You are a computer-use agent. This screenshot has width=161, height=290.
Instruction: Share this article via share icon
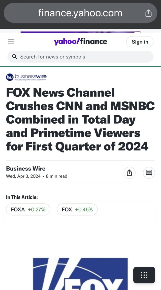(x=129, y=173)
